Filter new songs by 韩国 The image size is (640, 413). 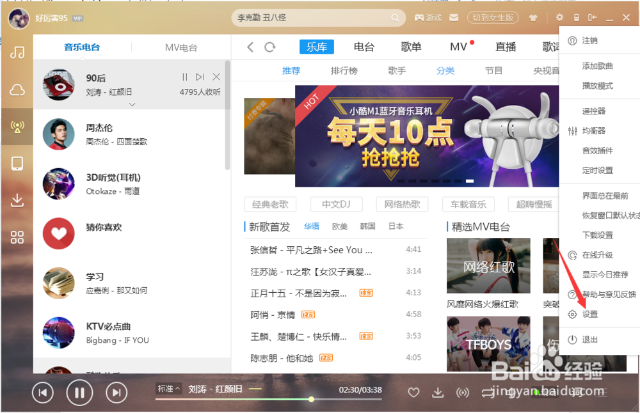367,226
